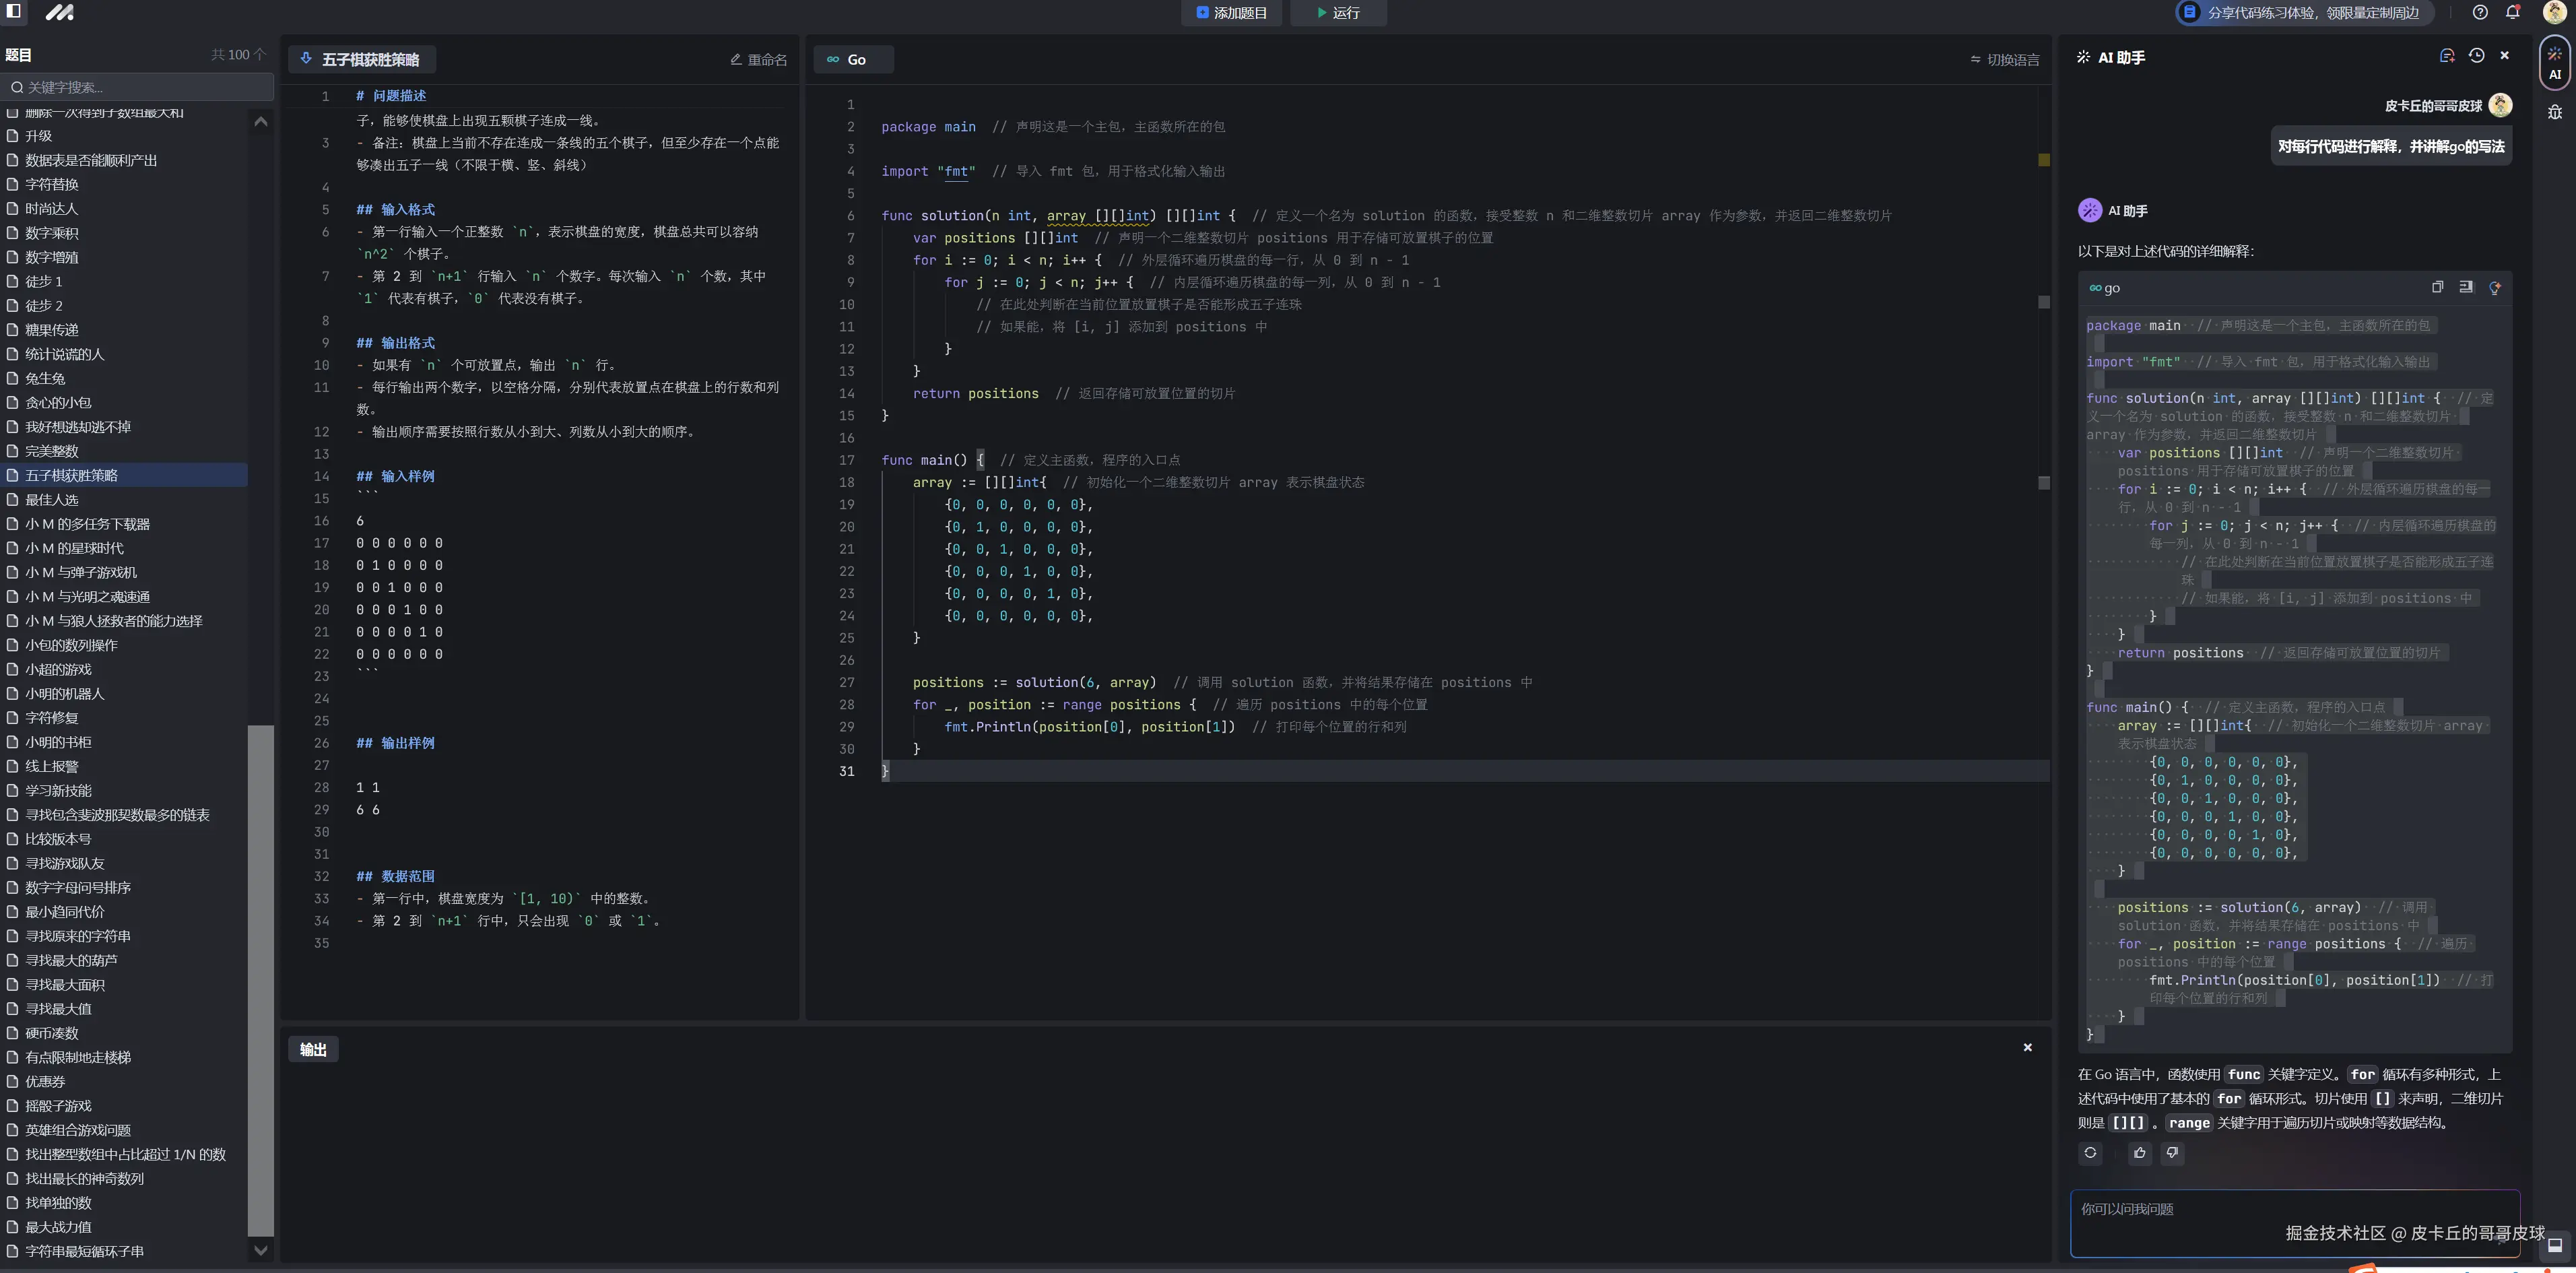The image size is (2576, 1273).
Task: Open AI assistant chat history
Action: (2476, 56)
